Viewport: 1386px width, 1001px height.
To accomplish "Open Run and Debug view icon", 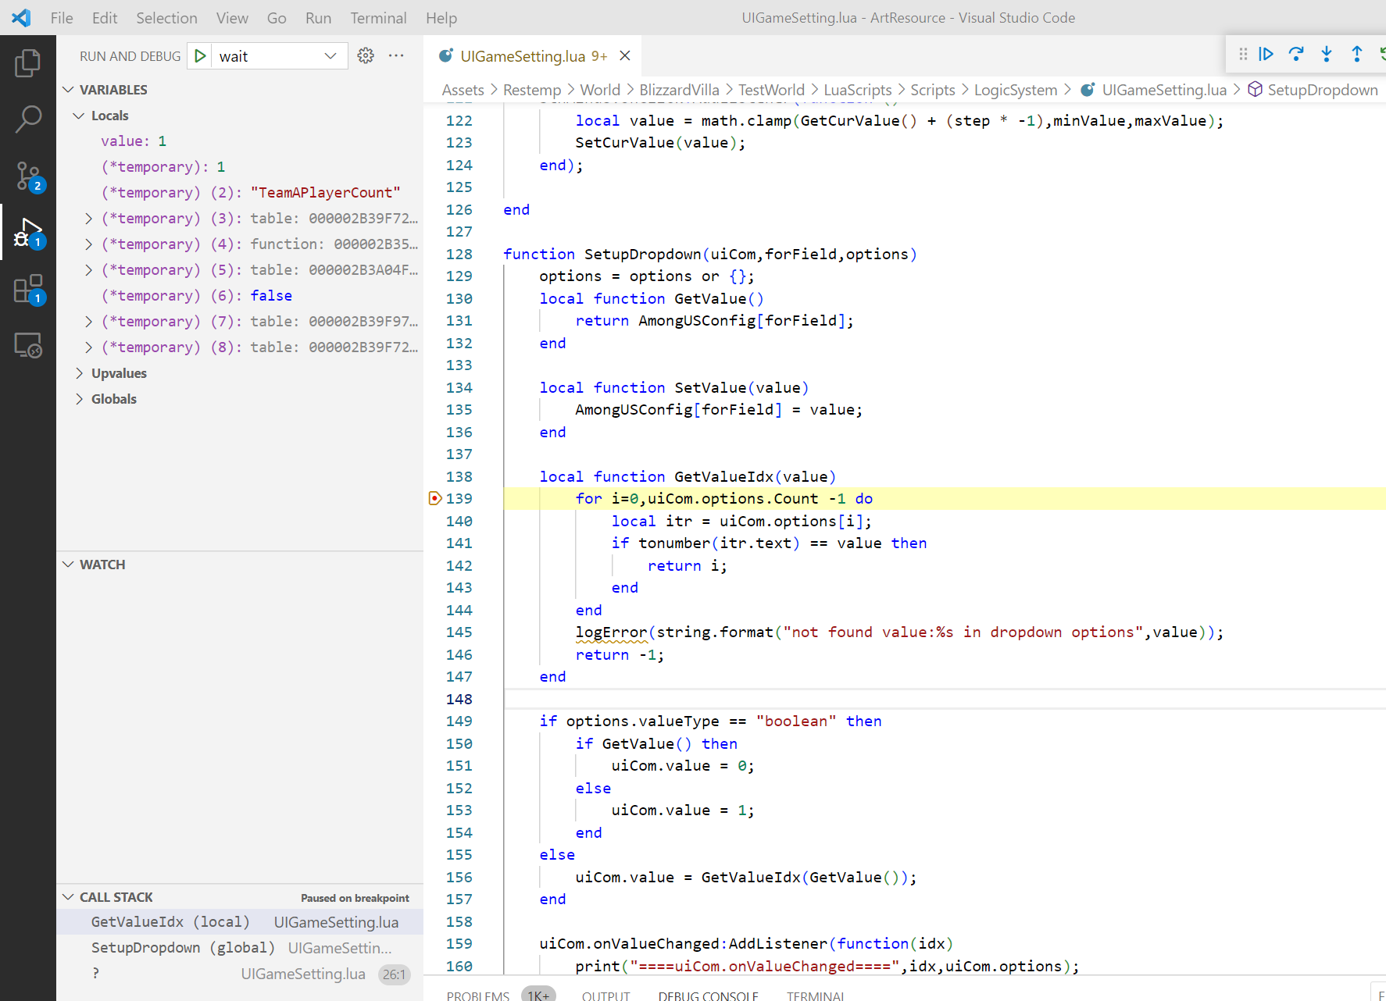I will 27,233.
